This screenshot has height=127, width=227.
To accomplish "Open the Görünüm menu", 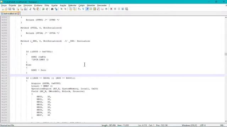I will pos(28,5).
